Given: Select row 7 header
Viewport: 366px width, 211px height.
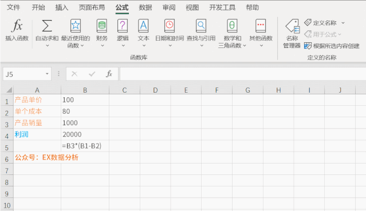Looking at the screenshot, I should pos(7,169).
